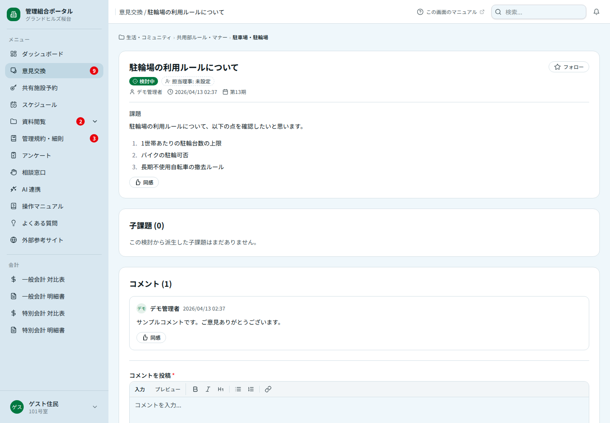Screen dimensions: 610x423
Task: Click the AI連携 sparkle icon
Action: pyautogui.click(x=14, y=189)
